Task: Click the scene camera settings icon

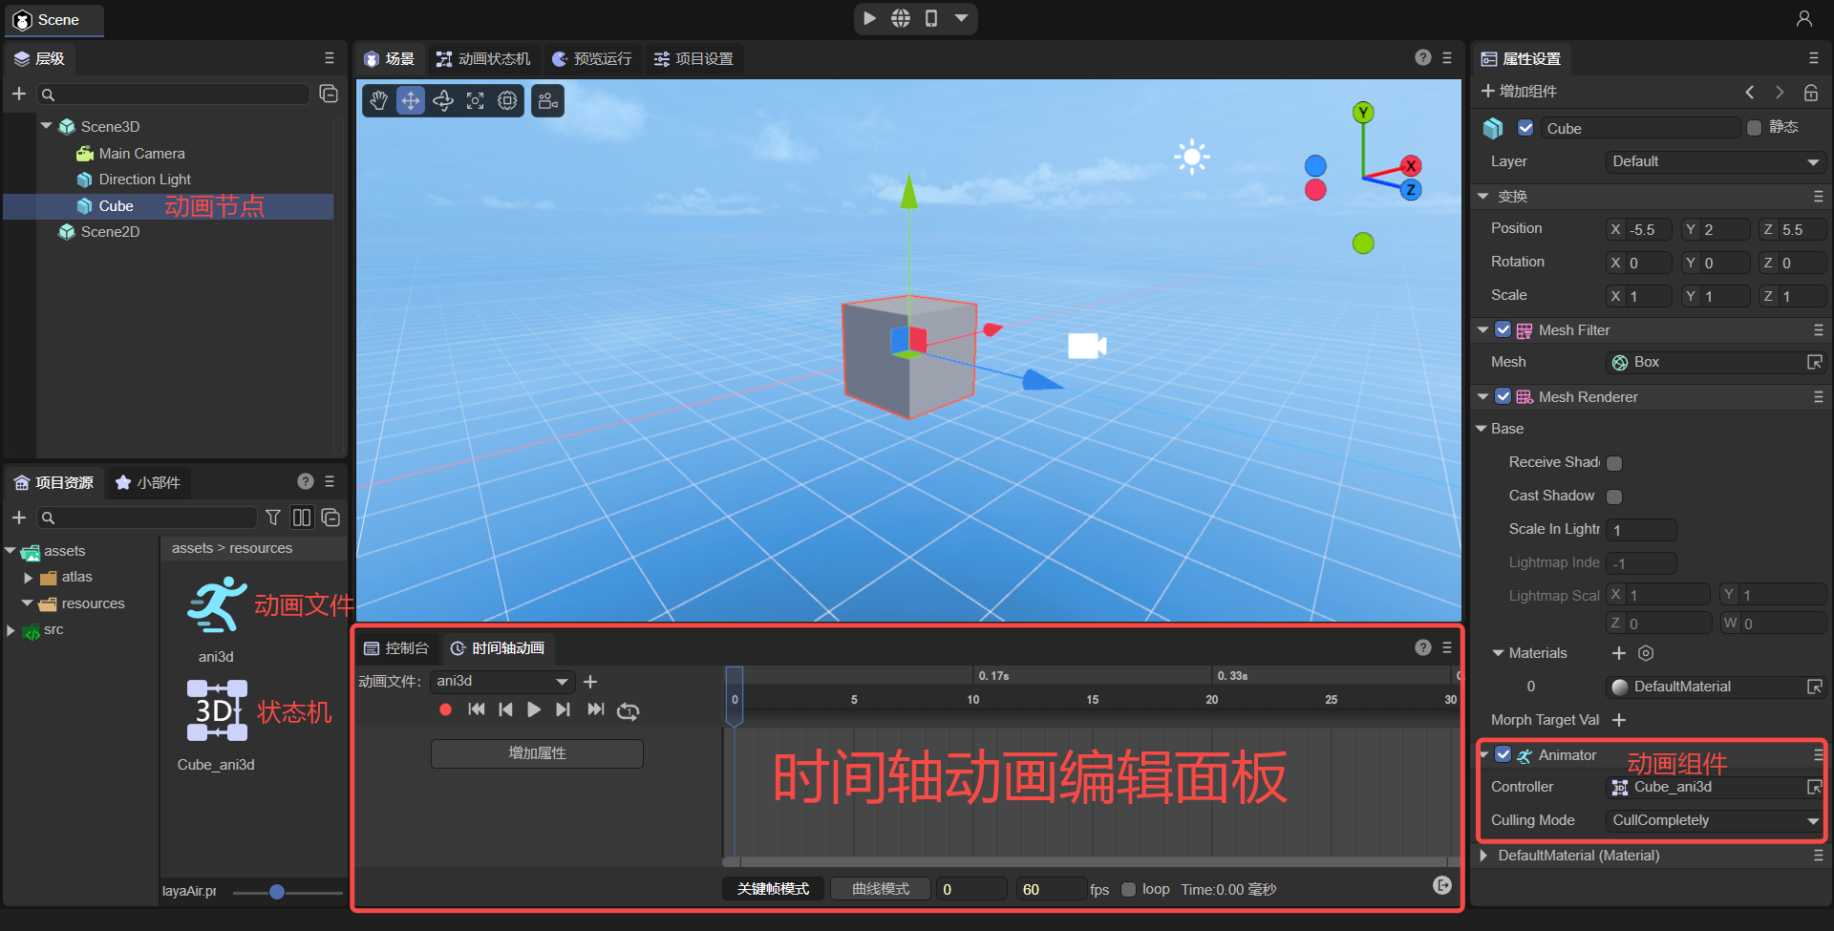Action: [547, 101]
